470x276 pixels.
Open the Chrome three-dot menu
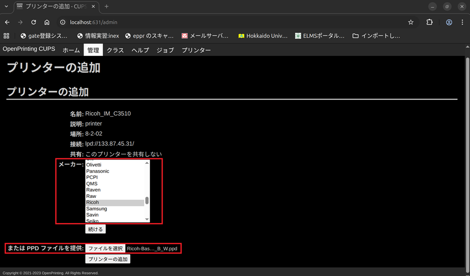pyautogui.click(x=462, y=22)
